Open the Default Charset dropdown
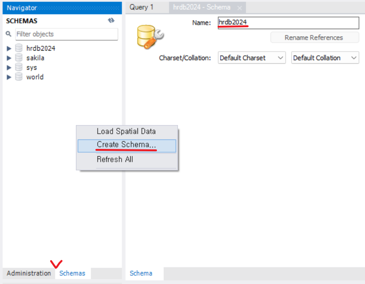This screenshot has width=365, height=284. click(251, 58)
